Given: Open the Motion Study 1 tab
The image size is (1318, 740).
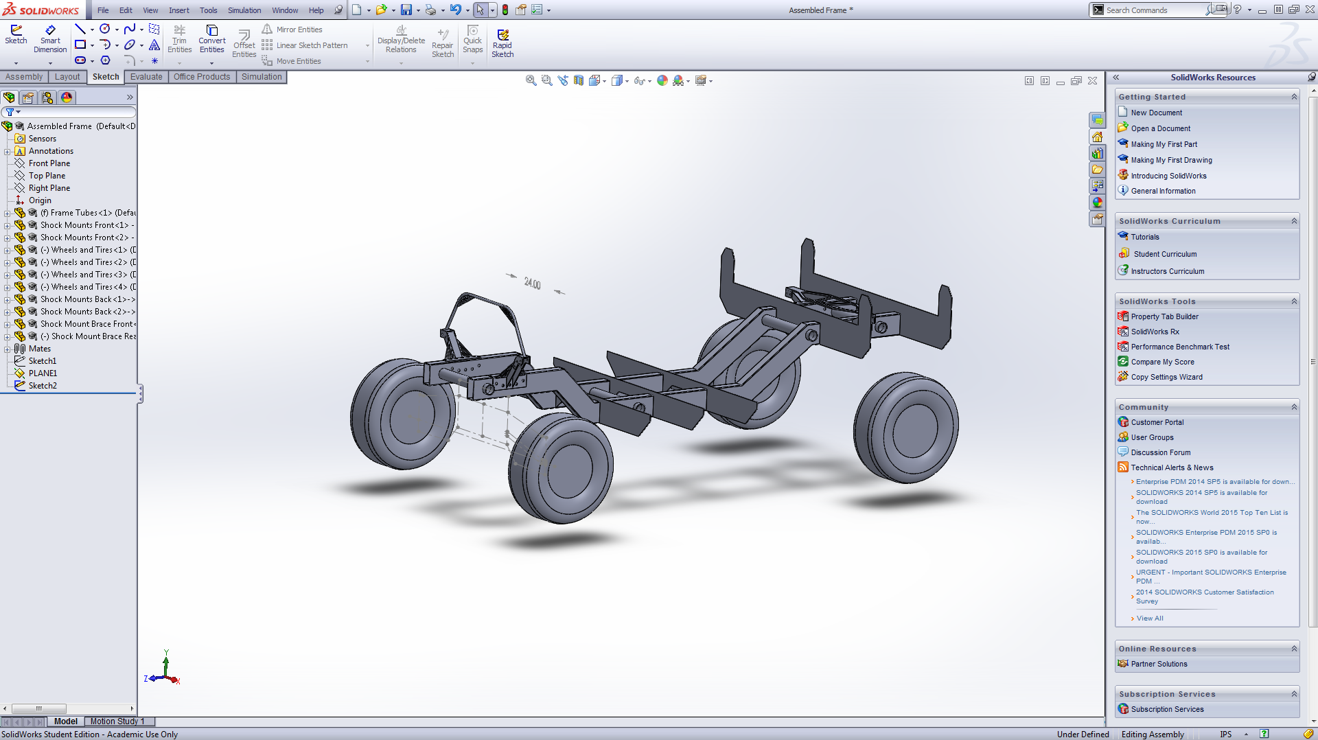Looking at the screenshot, I should tap(117, 721).
